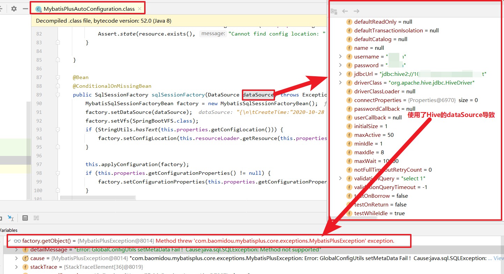This screenshot has width=504, height=274.
Task: Select initialSize = 1 row
Action: [x=367, y=126]
